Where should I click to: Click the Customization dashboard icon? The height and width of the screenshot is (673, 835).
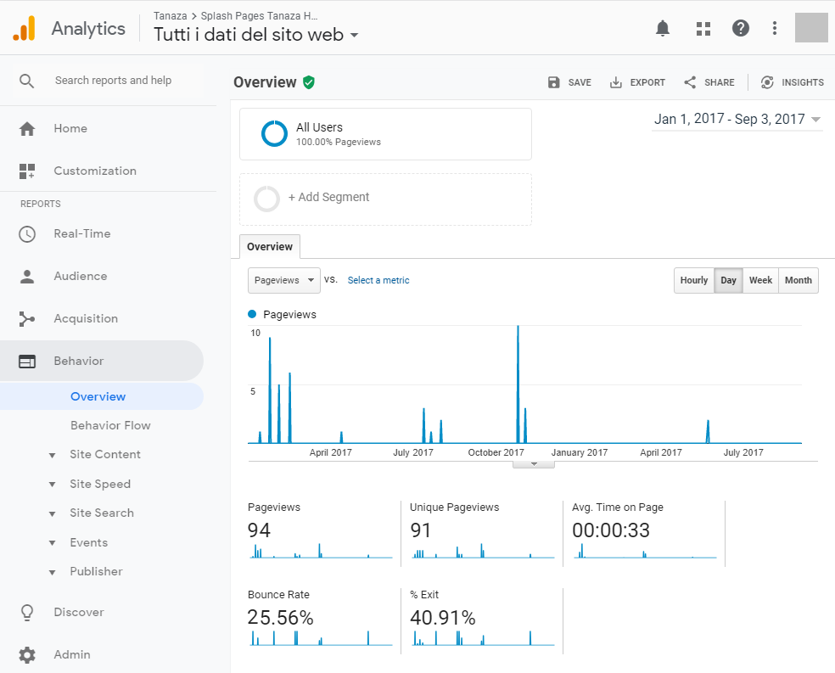[27, 171]
